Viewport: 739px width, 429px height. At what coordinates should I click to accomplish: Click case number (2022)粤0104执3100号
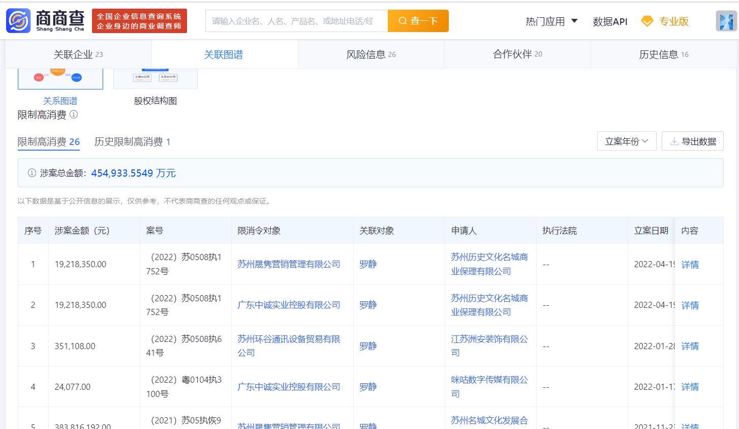(186, 387)
